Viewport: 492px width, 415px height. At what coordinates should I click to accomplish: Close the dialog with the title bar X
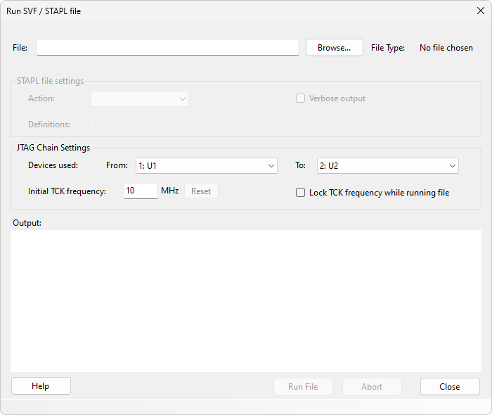coord(480,11)
